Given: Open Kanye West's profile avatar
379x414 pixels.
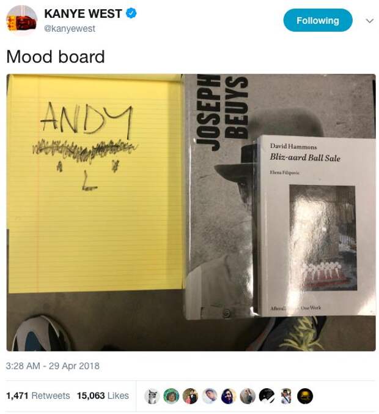Looking at the screenshot, I should (x=21, y=20).
